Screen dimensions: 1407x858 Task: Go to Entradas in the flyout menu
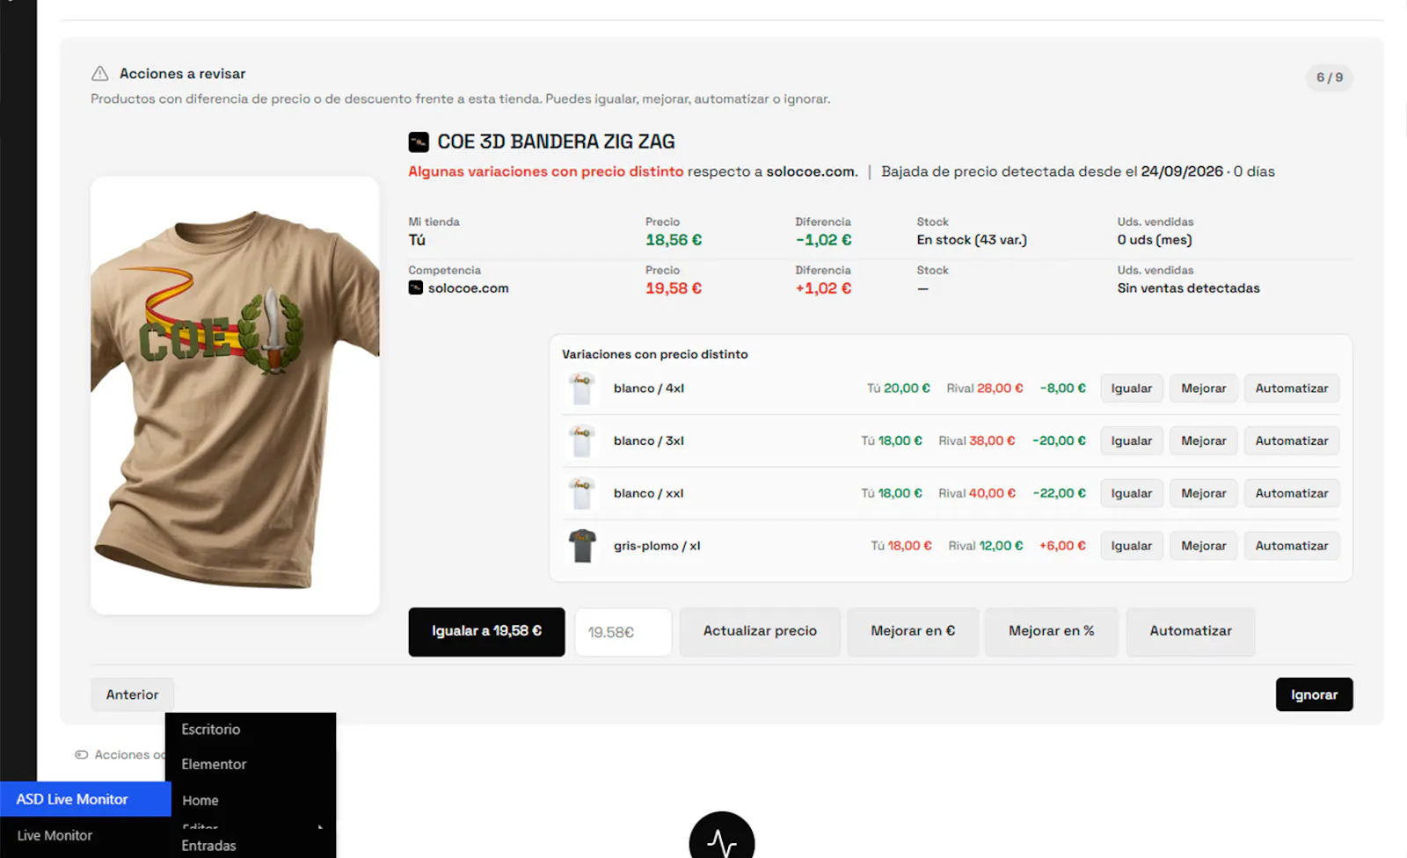[x=208, y=846]
